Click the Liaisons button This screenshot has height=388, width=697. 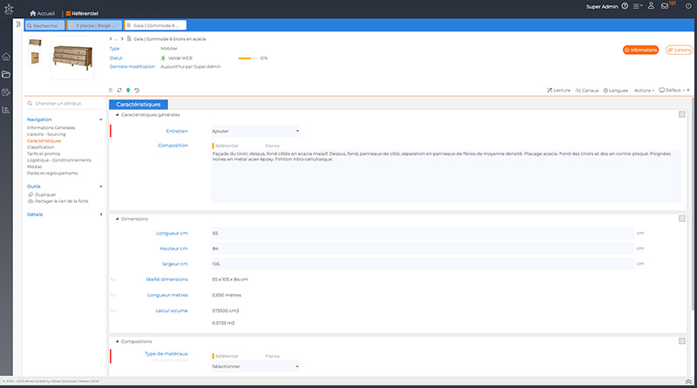tap(679, 50)
